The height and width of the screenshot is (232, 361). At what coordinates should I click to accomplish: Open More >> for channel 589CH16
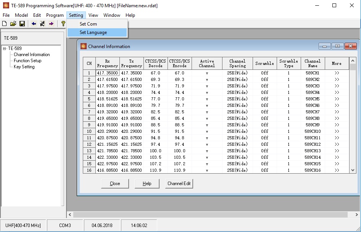(337, 170)
